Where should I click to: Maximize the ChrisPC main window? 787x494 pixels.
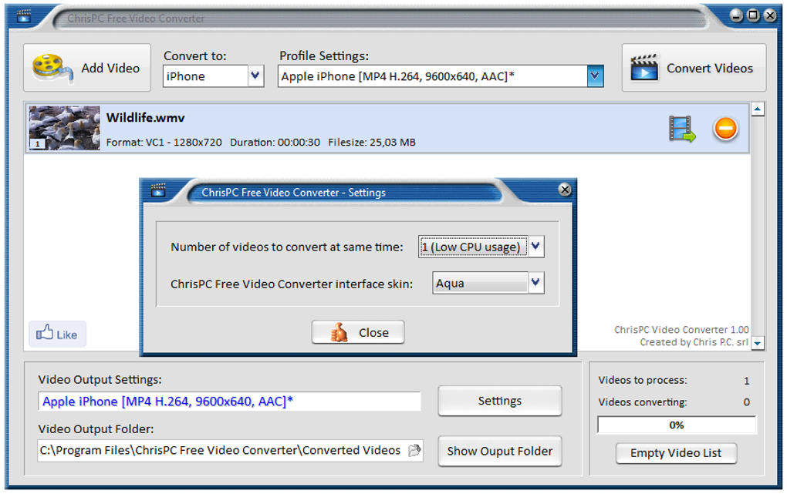753,15
